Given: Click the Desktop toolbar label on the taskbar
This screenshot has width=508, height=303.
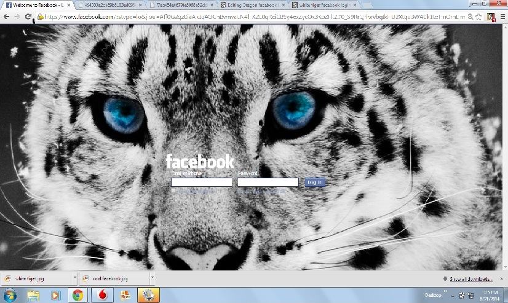Looking at the screenshot, I should [433, 295].
